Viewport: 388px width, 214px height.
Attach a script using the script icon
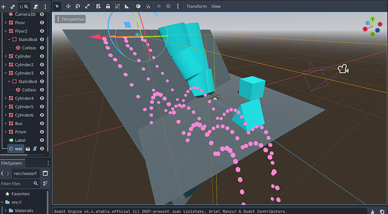pos(36,7)
